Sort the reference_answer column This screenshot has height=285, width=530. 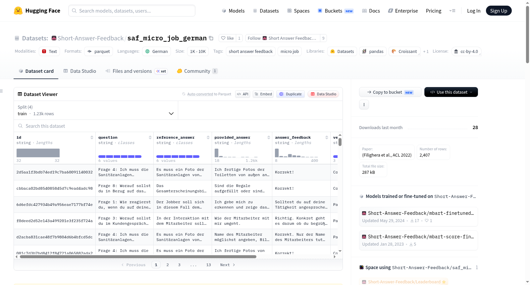coord(208,137)
